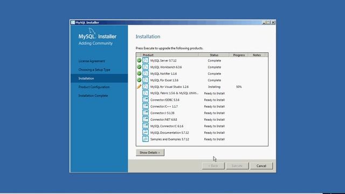Minimize the MySQL Installer window

(264, 23)
